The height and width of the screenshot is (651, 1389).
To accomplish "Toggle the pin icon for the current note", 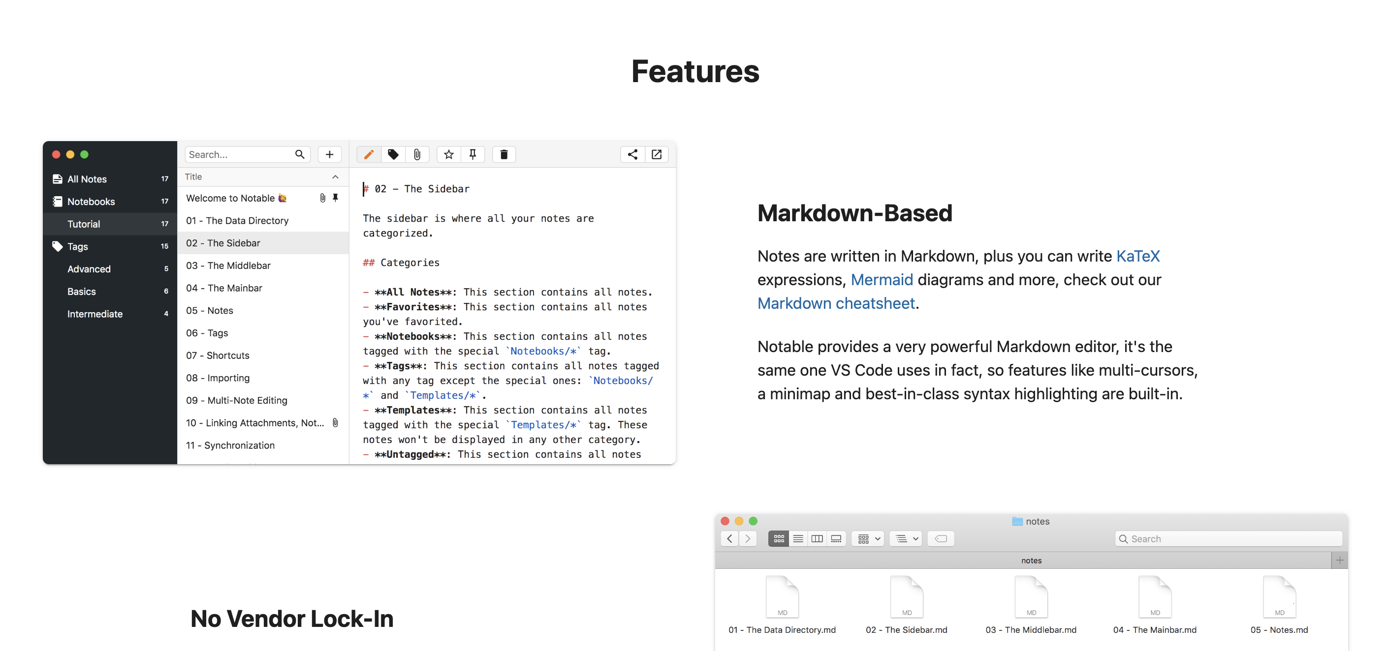I will tap(473, 154).
